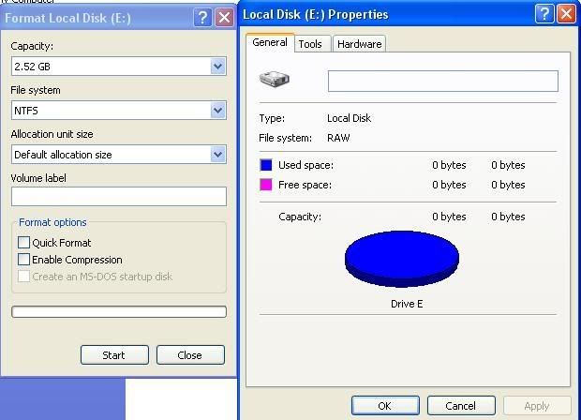Click the Format options group label
The height and width of the screenshot is (420, 581).
pyautogui.click(x=52, y=222)
